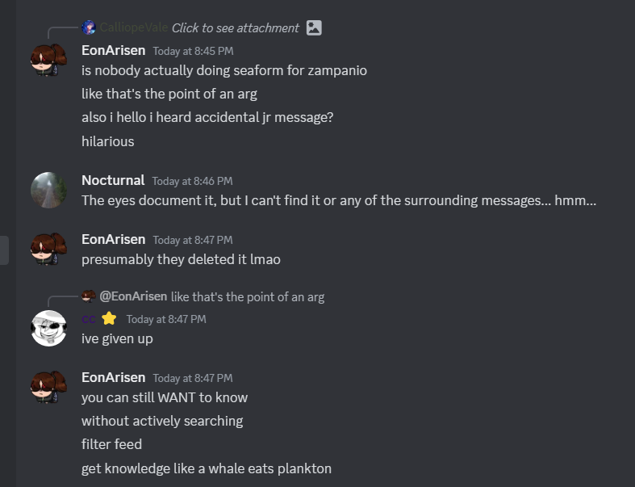Click the gold star badge next to cc
This screenshot has height=487, width=635.
(x=109, y=319)
